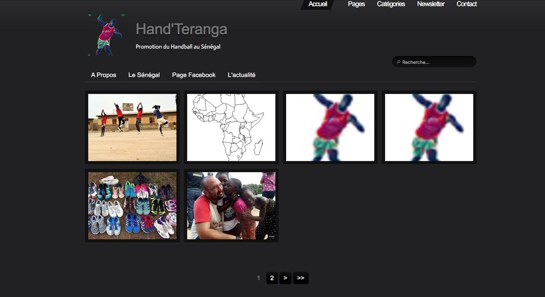Open the Accueil menu item
545x297 pixels.
pos(317,4)
